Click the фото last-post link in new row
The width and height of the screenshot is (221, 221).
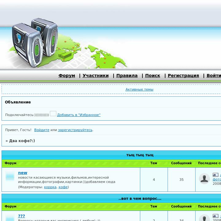click(217, 179)
